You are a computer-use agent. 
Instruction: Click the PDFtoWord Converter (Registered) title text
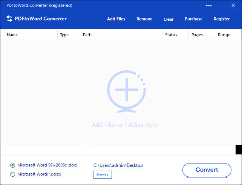pyautogui.click(x=39, y=5)
